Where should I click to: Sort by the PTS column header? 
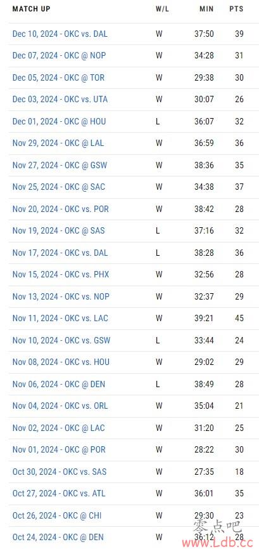236,9
